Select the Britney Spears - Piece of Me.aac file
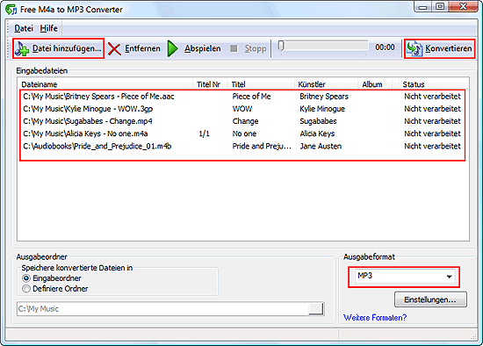The image size is (483, 346). (x=98, y=97)
